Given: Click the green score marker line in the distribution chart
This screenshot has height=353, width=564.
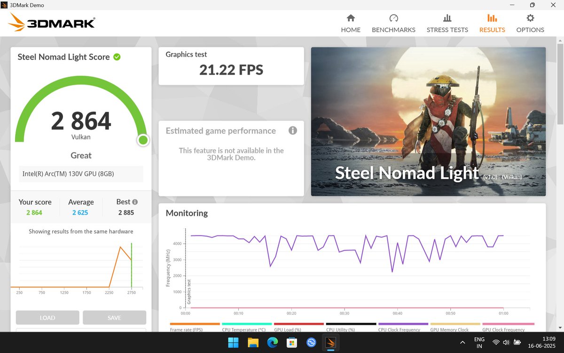Looking at the screenshot, I should [x=131, y=265].
